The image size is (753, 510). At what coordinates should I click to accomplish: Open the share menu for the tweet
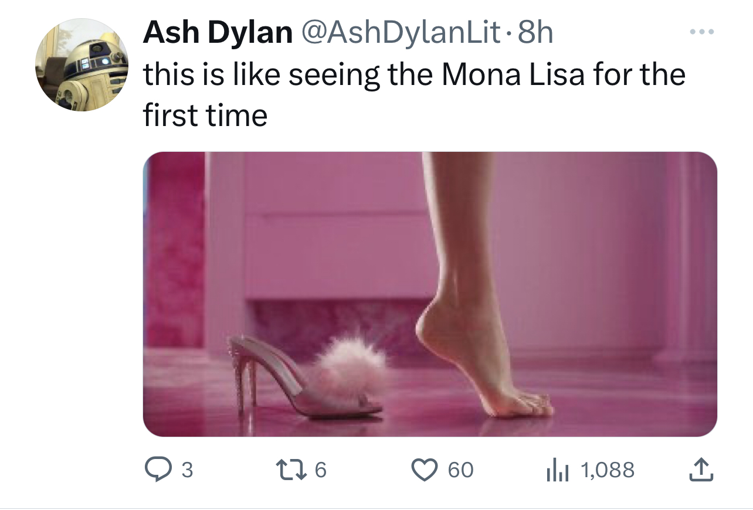coord(701,469)
